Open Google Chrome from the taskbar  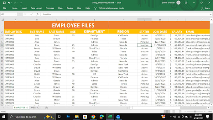(93, 117)
